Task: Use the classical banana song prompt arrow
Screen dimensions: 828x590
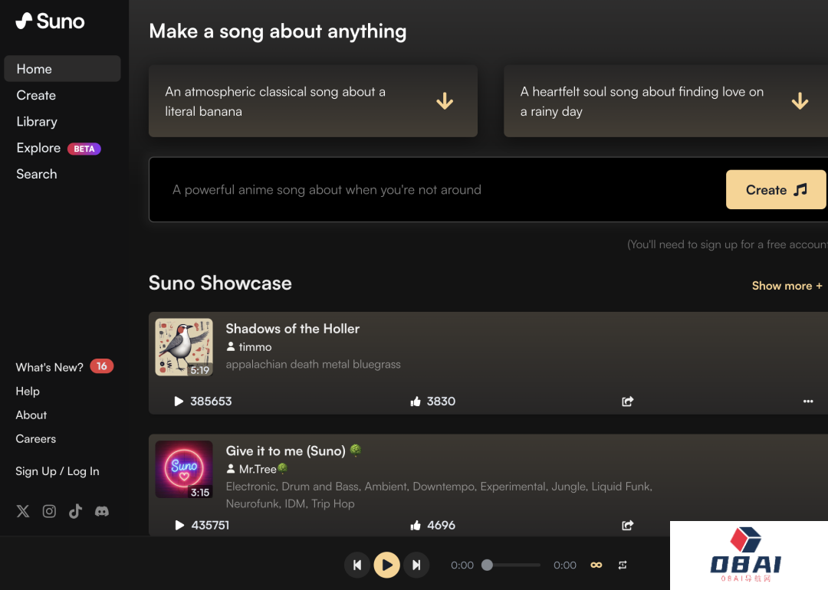Action: pyautogui.click(x=445, y=101)
